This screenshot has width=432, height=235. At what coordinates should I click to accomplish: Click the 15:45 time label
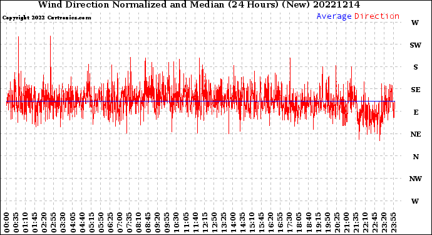click(x=262, y=222)
